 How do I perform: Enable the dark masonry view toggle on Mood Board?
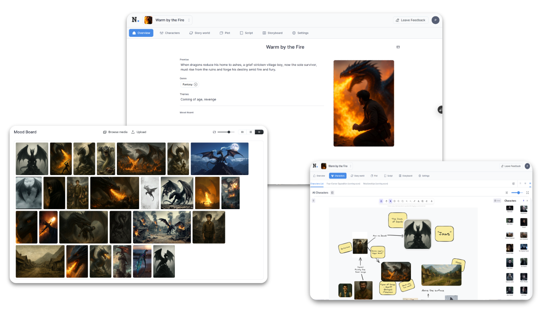point(259,132)
